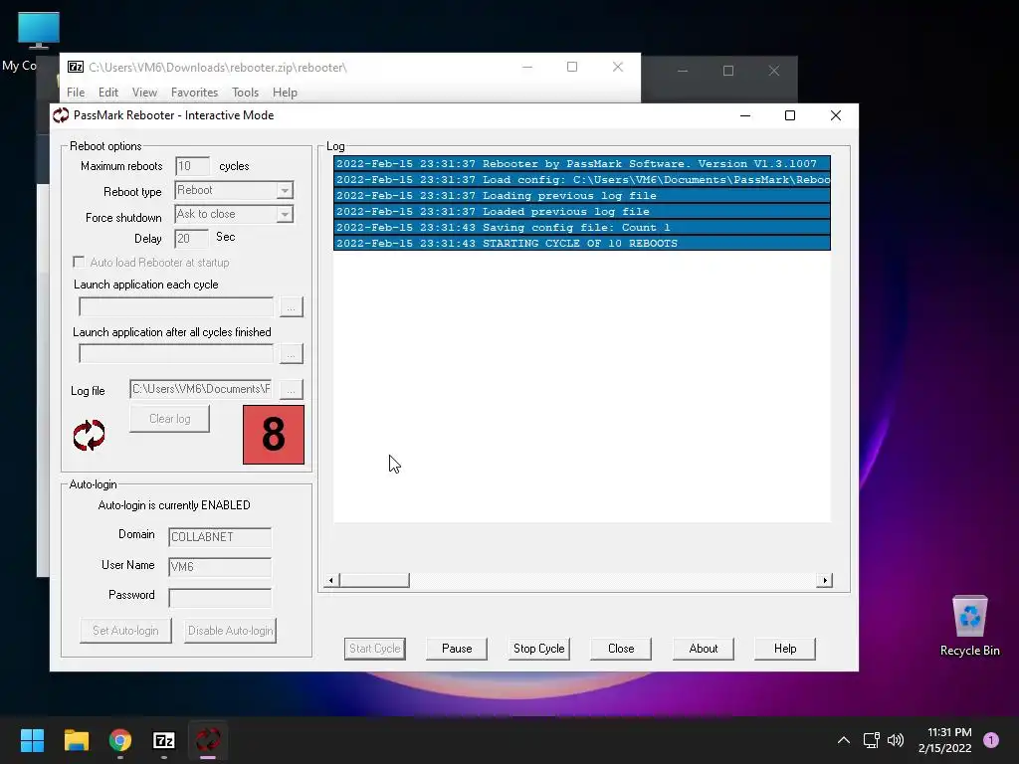Select log line 'STARTING CYCLE OF 10 REBOOTS'
Screen dimensions: 1019x764
[x=581, y=243]
